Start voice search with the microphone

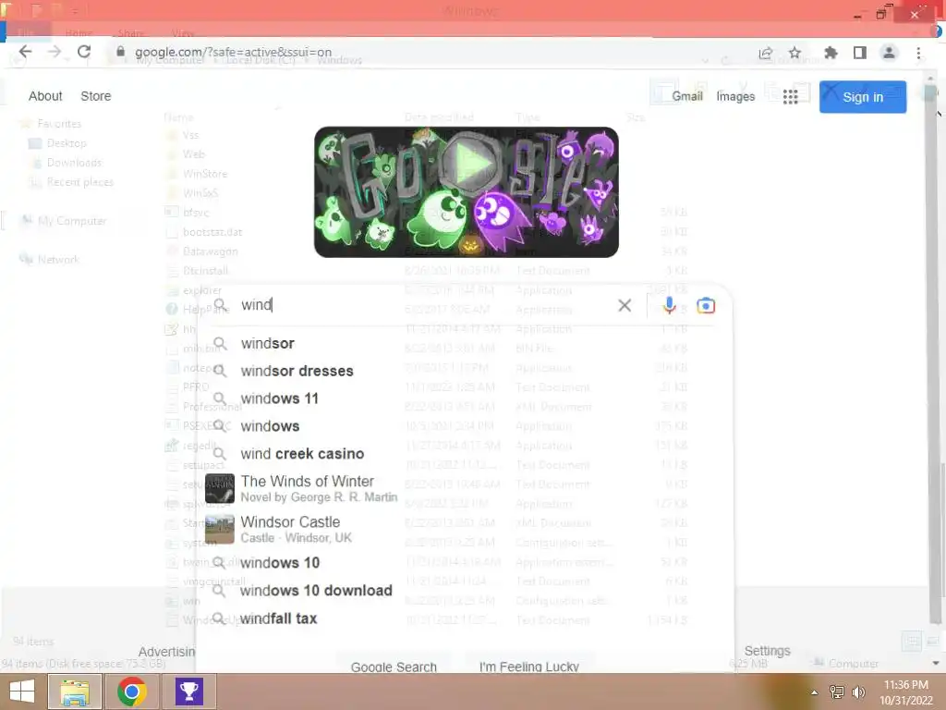click(669, 305)
